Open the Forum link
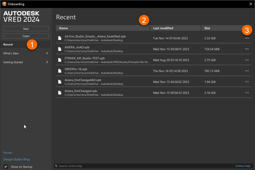This screenshot has width=255, height=170. 8,152
